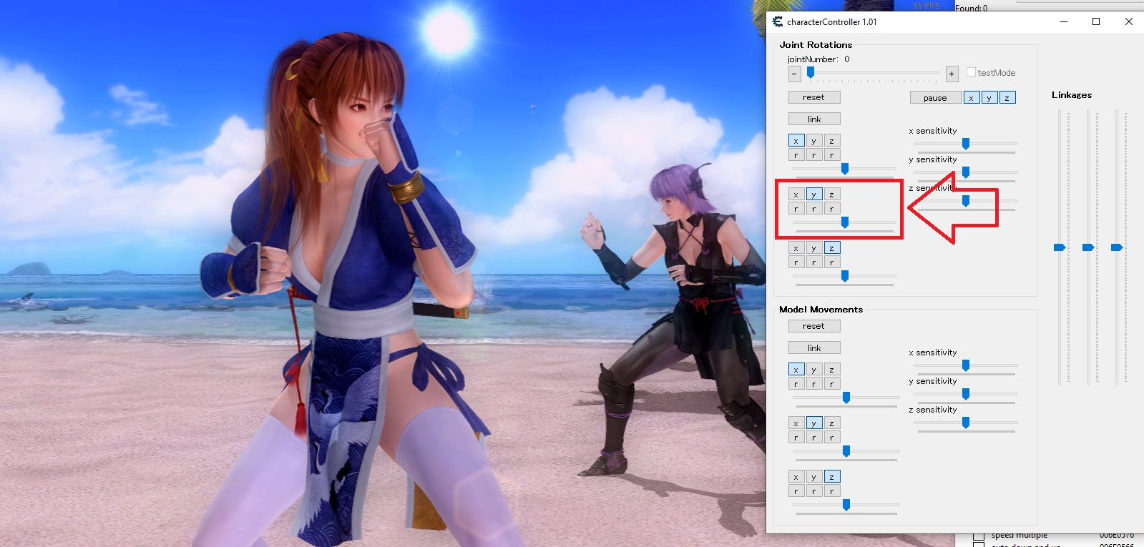Toggle the z button beside pause
This screenshot has height=547, width=1144.
coord(1007,98)
